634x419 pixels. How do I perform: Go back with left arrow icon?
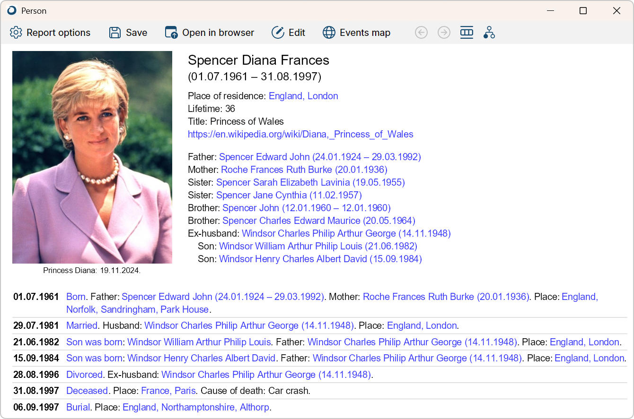point(421,33)
